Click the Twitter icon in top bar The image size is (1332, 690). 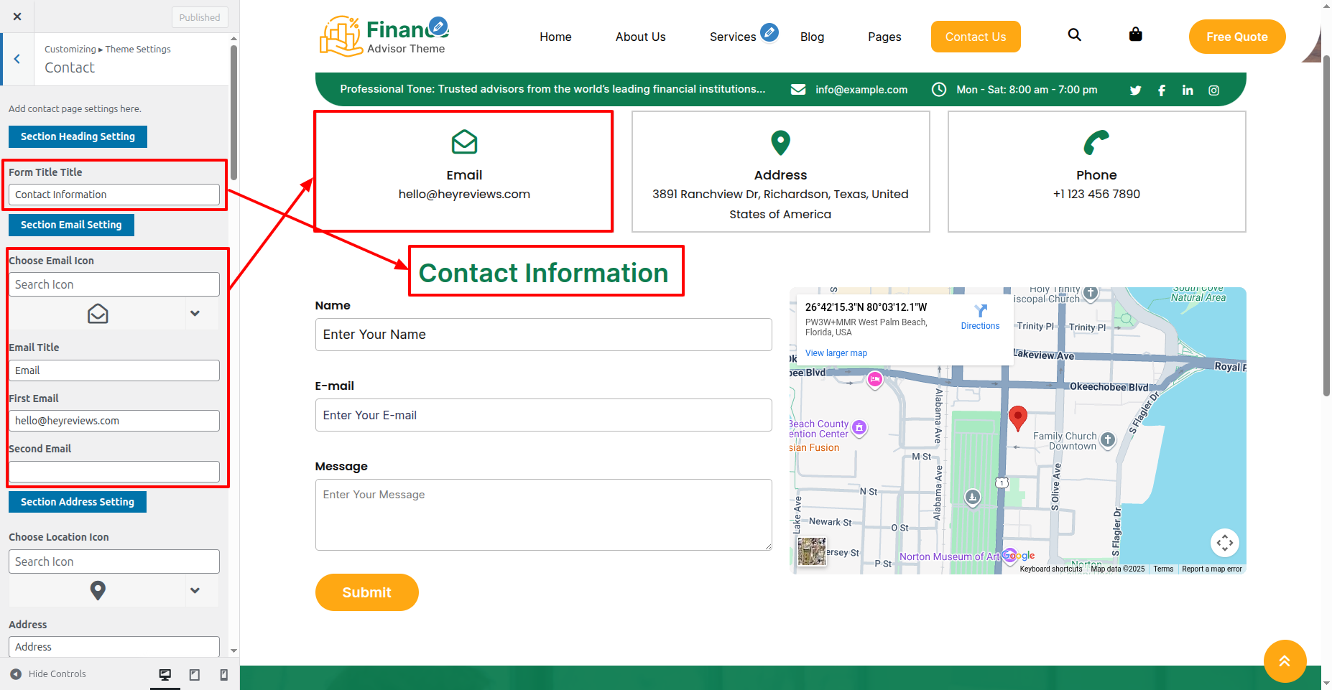1135,90
